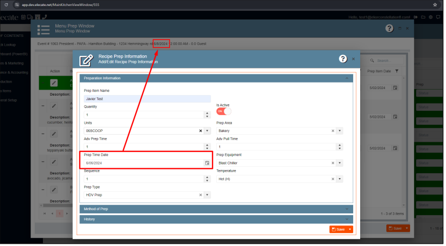Click into the Prep Item Name field

click(147, 99)
